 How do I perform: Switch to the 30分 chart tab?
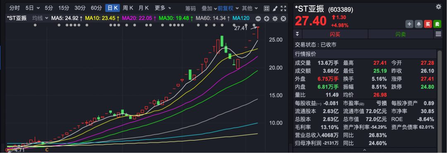pyautogui.click(x=80, y=8)
